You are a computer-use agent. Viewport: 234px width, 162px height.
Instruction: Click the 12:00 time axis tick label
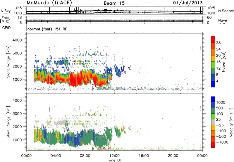pos(114,156)
